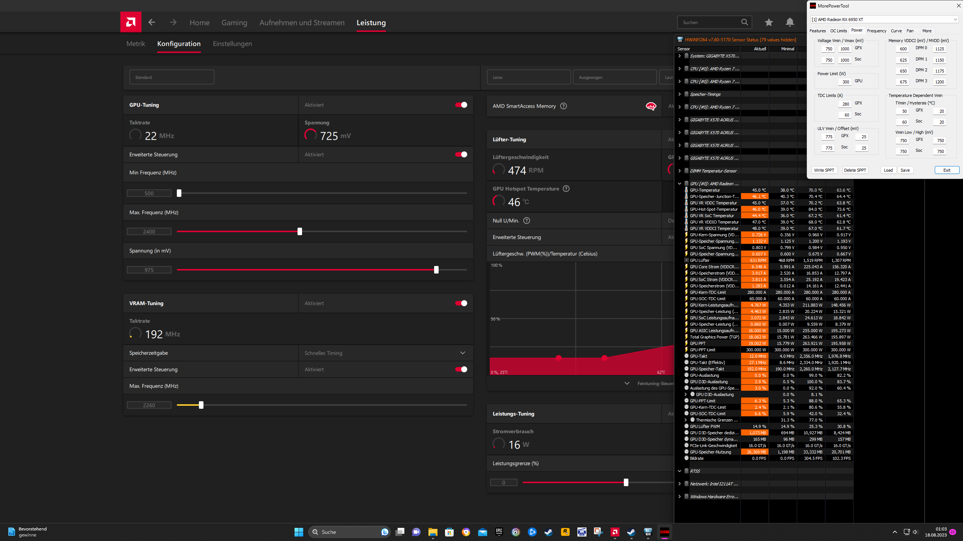Collapse the GPU [#0] AMD Radeon sensor group

tap(679, 184)
